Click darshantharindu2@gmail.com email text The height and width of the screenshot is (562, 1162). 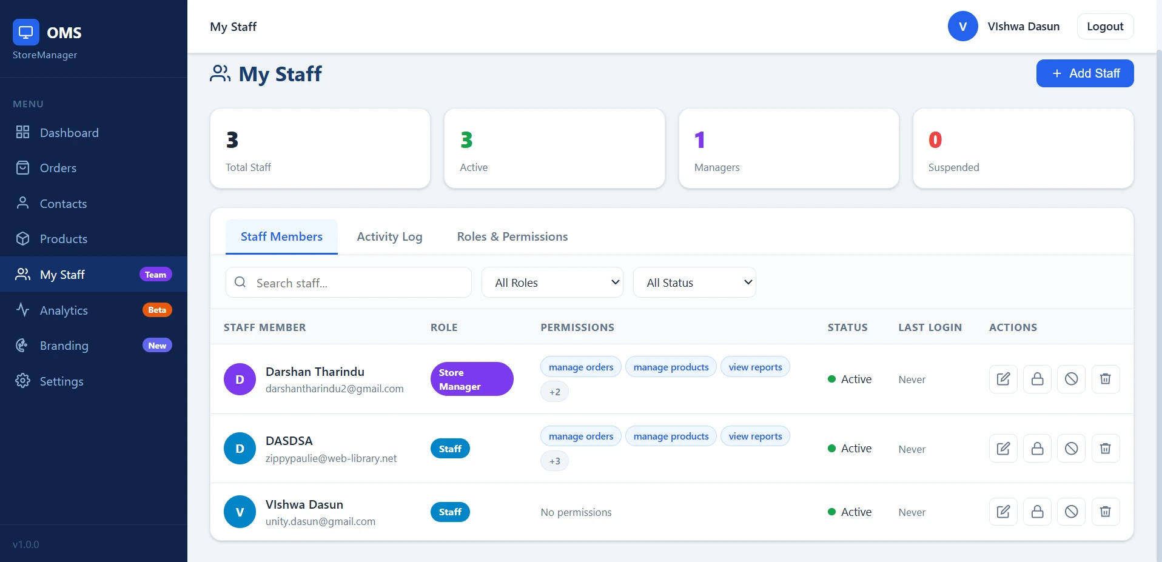[335, 389]
